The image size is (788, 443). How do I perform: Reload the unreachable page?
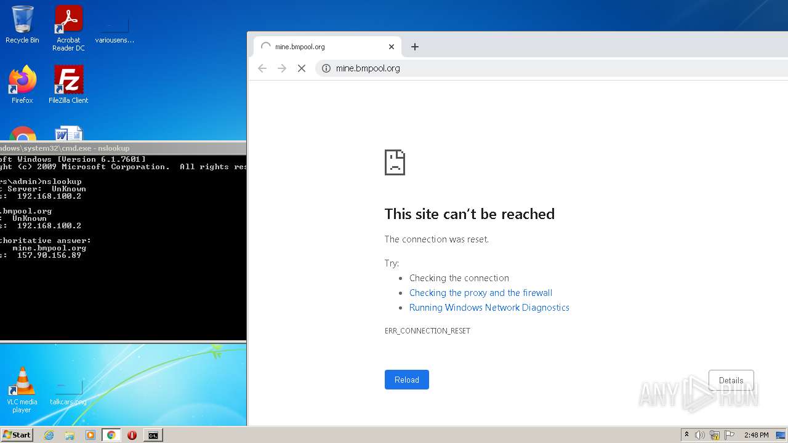[x=407, y=380]
